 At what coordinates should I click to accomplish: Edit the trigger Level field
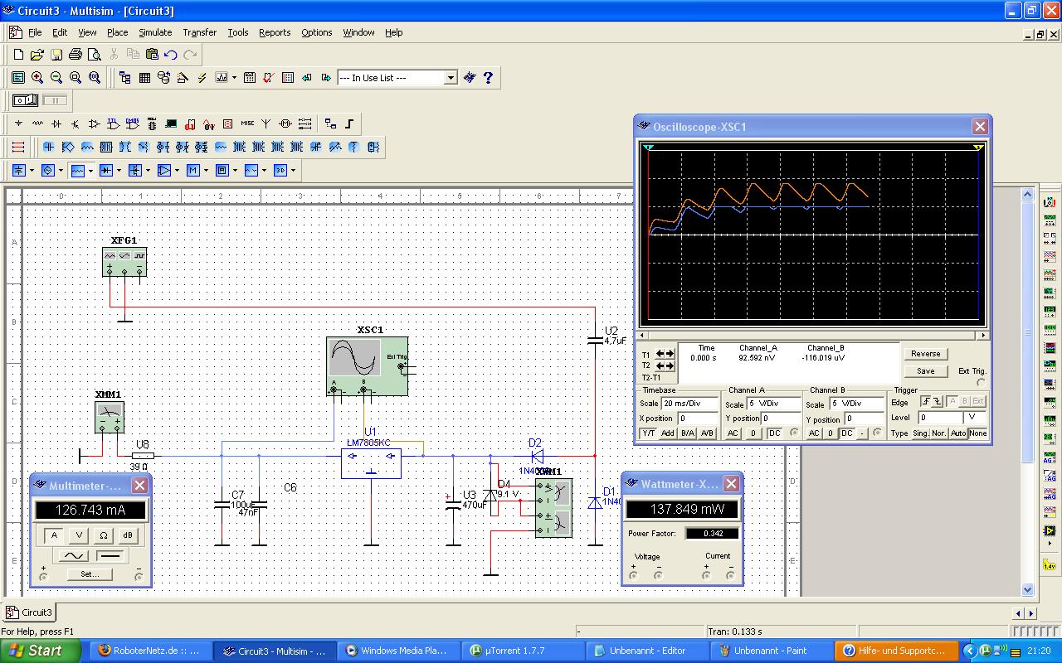938,418
